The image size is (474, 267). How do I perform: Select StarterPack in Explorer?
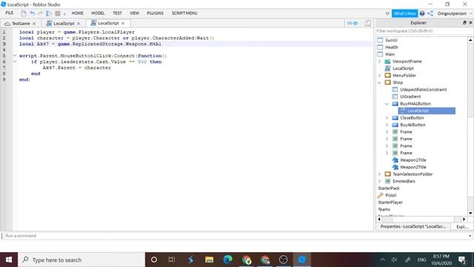388,188
